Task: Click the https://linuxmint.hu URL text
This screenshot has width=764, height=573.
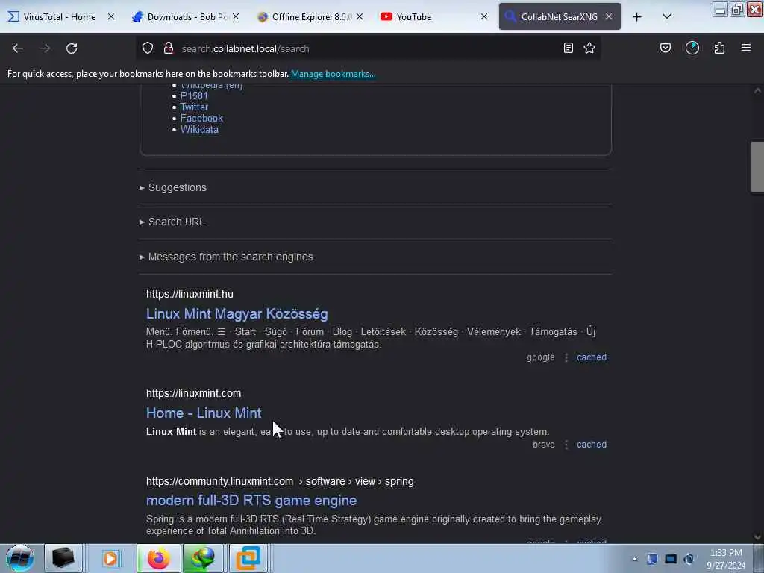Action: 190,294
